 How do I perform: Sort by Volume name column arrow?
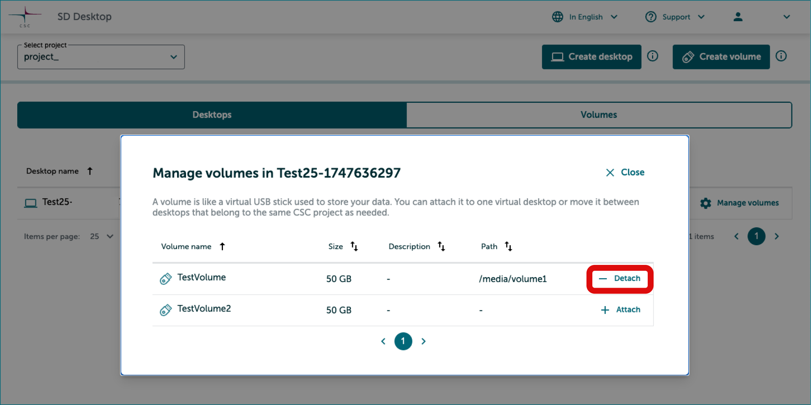[x=222, y=246]
